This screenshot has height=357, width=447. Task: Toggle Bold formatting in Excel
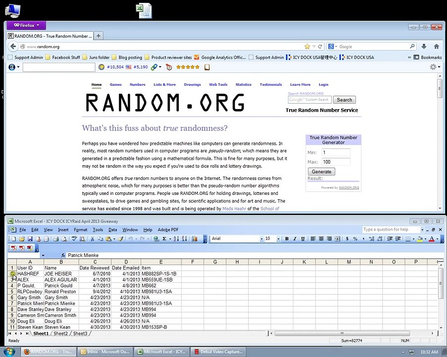pyautogui.click(x=287, y=239)
